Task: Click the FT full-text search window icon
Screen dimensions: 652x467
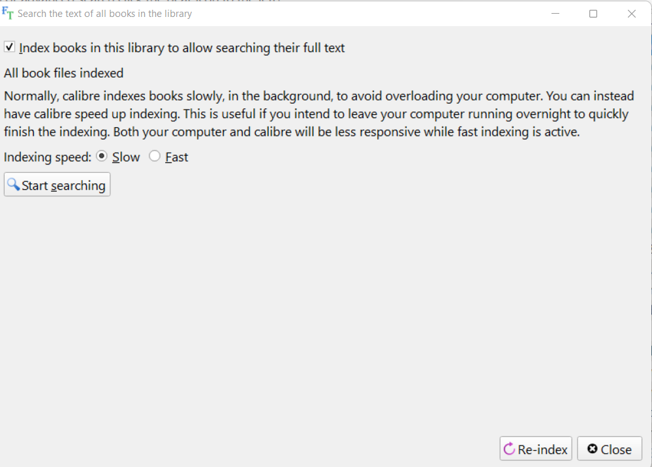Action: (x=8, y=13)
